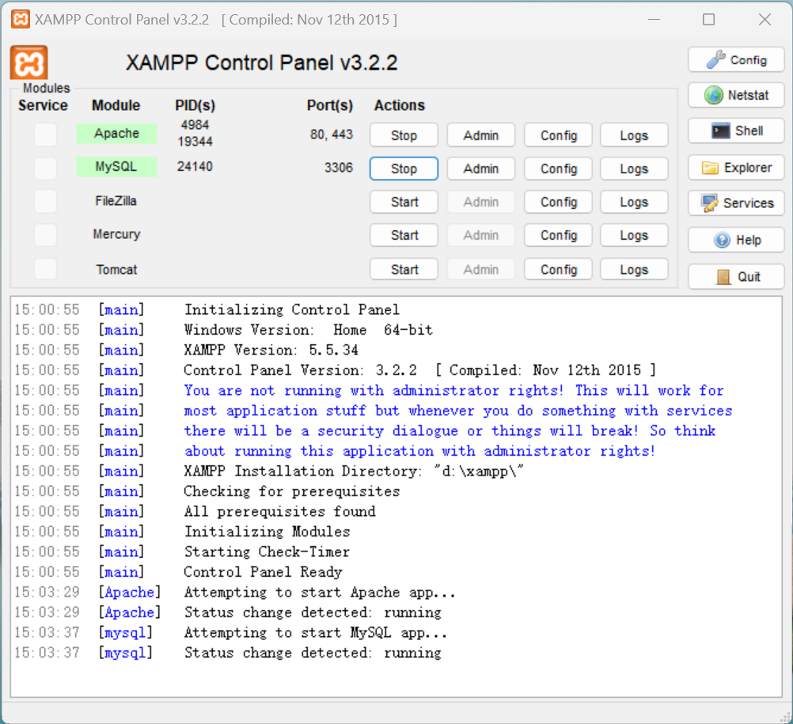The height and width of the screenshot is (724, 793).
Task: Click the XAMPP title bar icon
Action: click(x=21, y=19)
